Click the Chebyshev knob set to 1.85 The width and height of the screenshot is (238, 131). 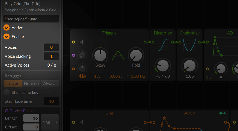(190, 66)
